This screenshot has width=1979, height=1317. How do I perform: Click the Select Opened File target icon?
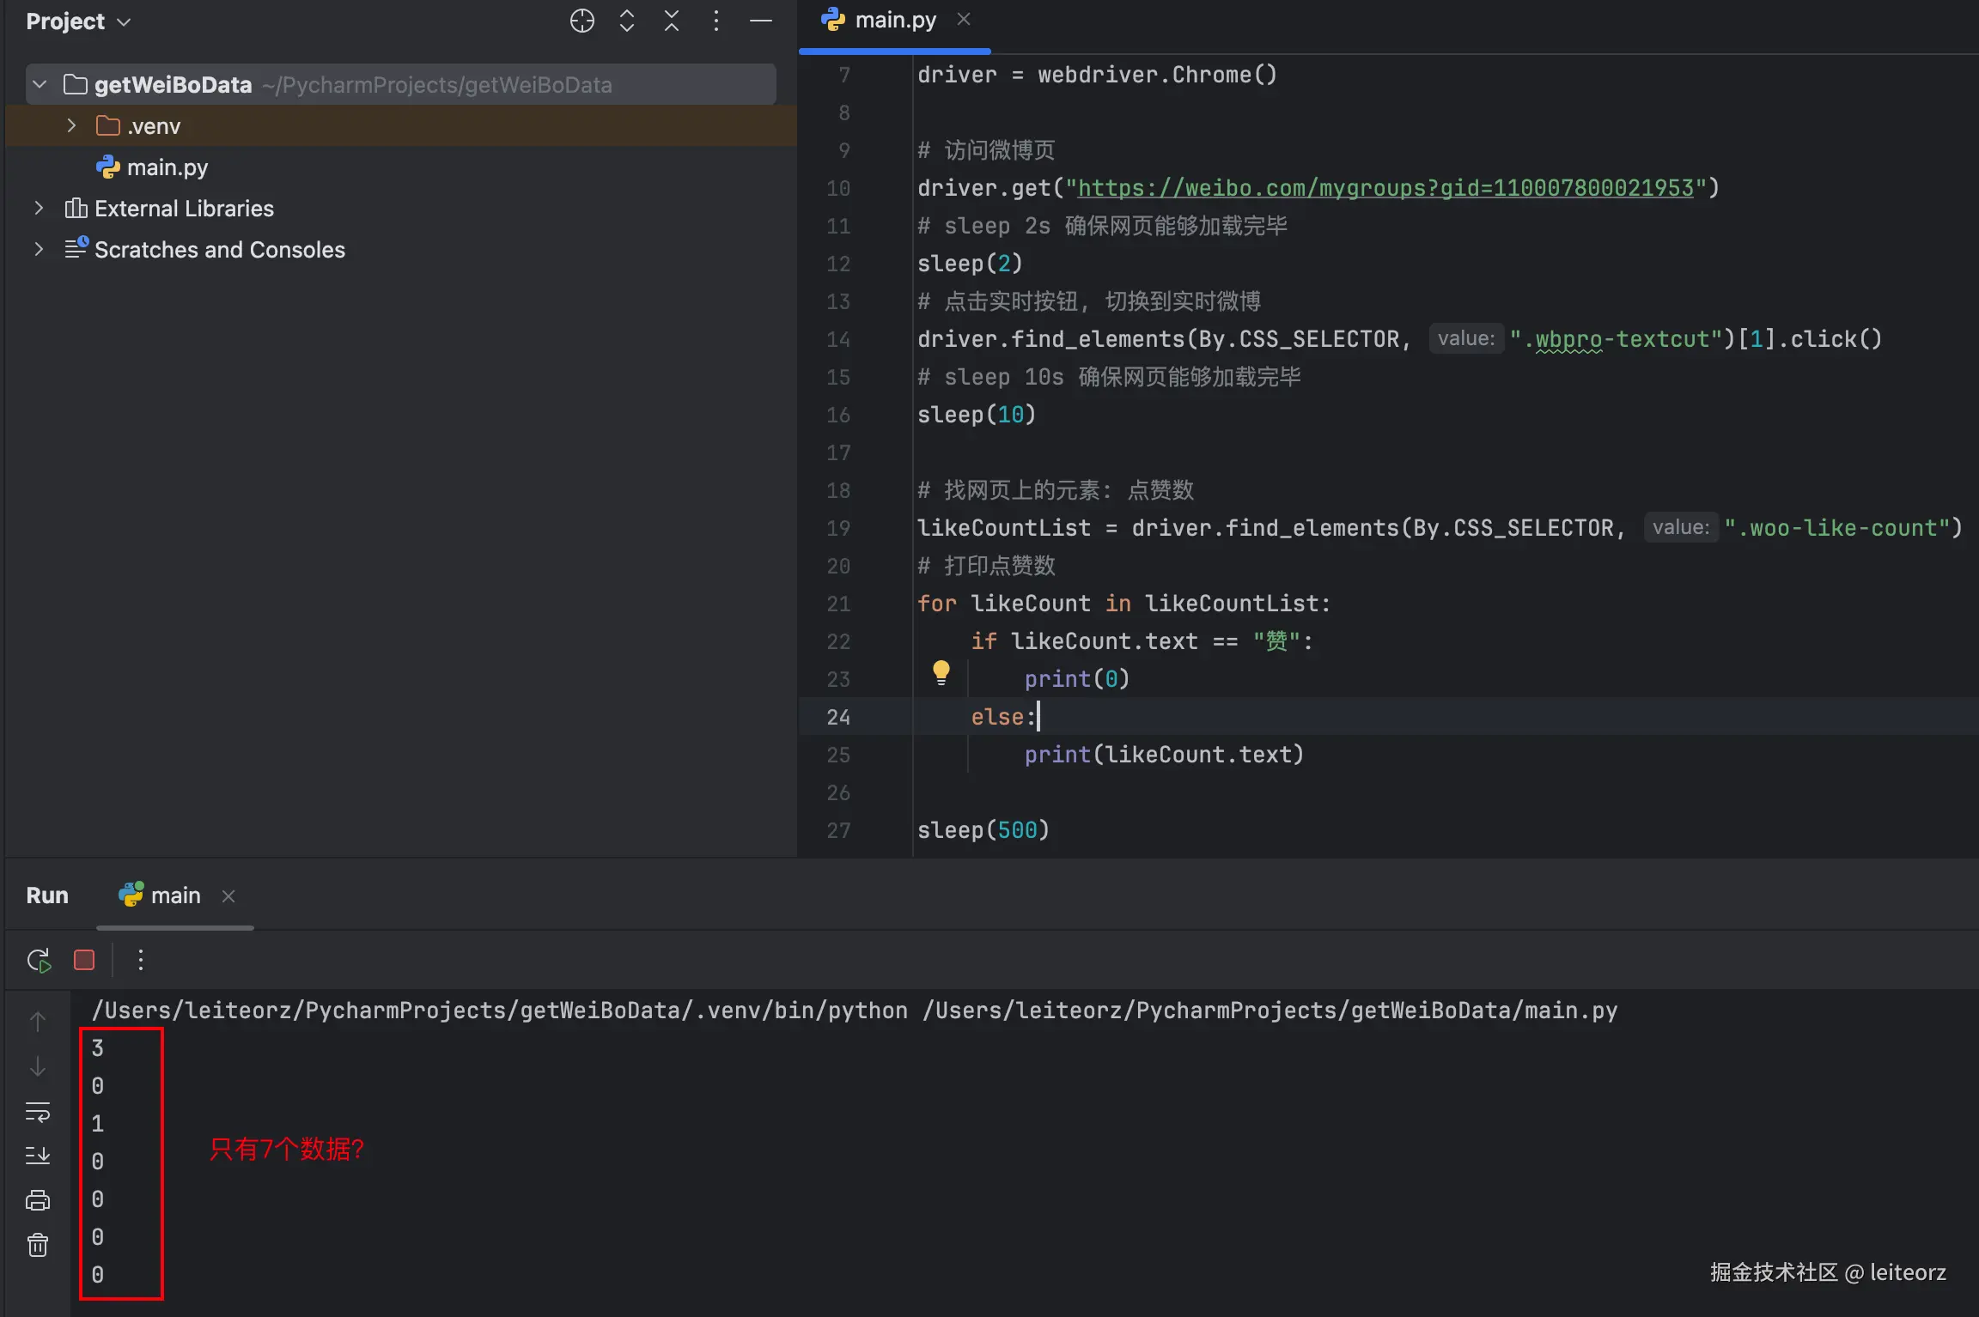(582, 21)
